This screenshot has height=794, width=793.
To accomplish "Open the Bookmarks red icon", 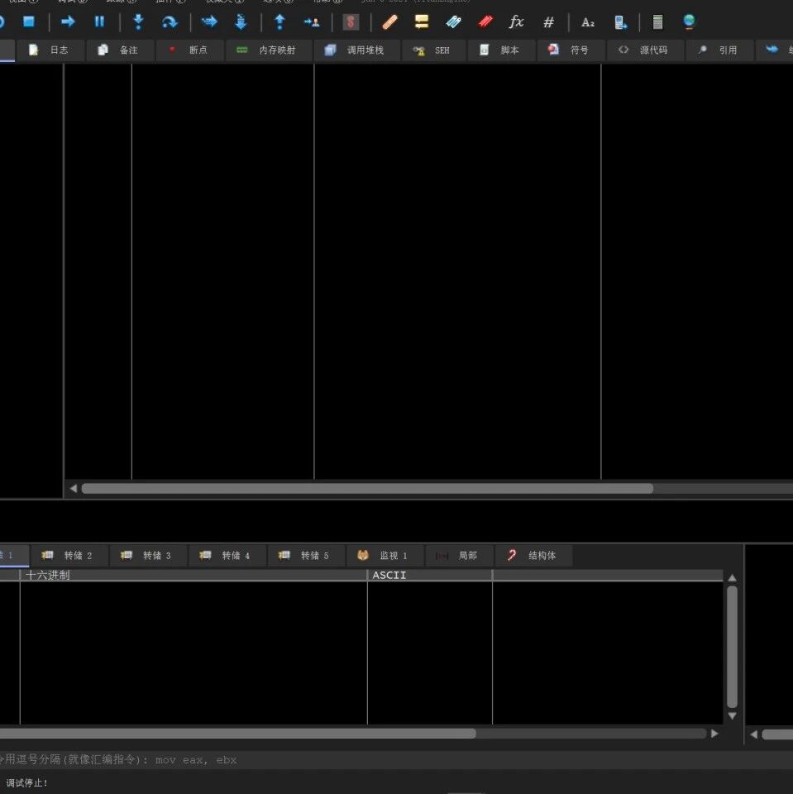I will tap(485, 22).
